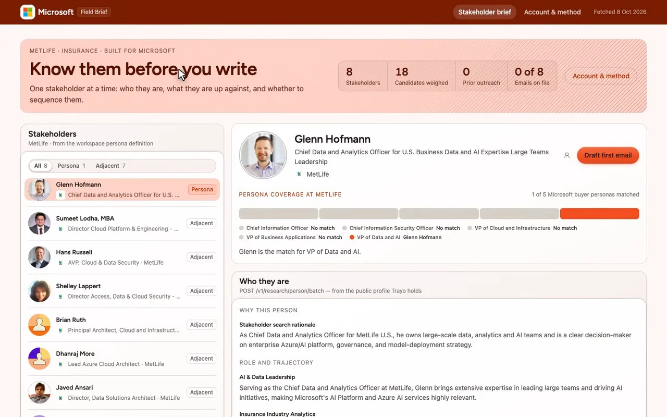Click the Persona badge on Glenn Hofmann's row
Viewport: 667px width, 417px height.
(x=202, y=190)
